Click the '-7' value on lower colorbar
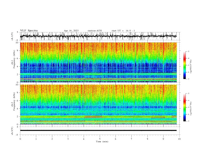The image size is (202, 156). 188,121
